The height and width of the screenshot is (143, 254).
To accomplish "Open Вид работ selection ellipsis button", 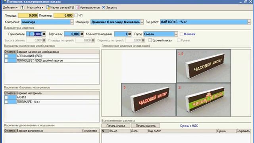I will 249,22.
